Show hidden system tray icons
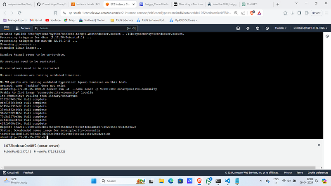 [x=261, y=181]
